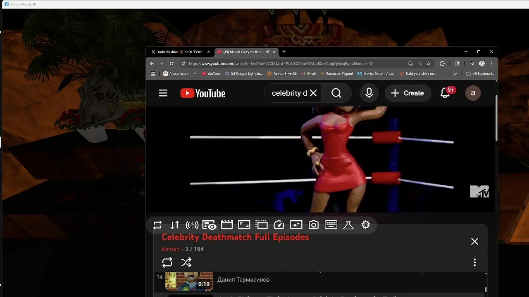Image resolution: width=529 pixels, height=297 pixels.
Task: Open the 0.3 Fubgun Lightnin... bookmark
Action: 244,74
